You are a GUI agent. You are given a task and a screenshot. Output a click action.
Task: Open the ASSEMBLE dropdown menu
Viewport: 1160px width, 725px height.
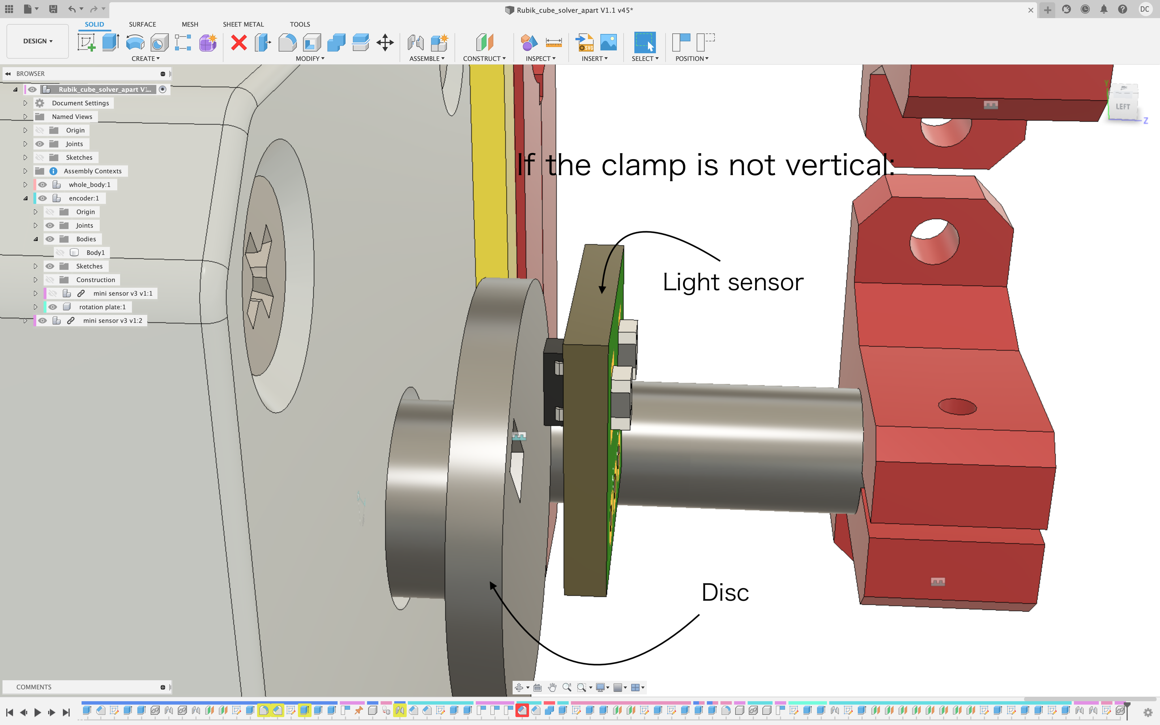(427, 59)
